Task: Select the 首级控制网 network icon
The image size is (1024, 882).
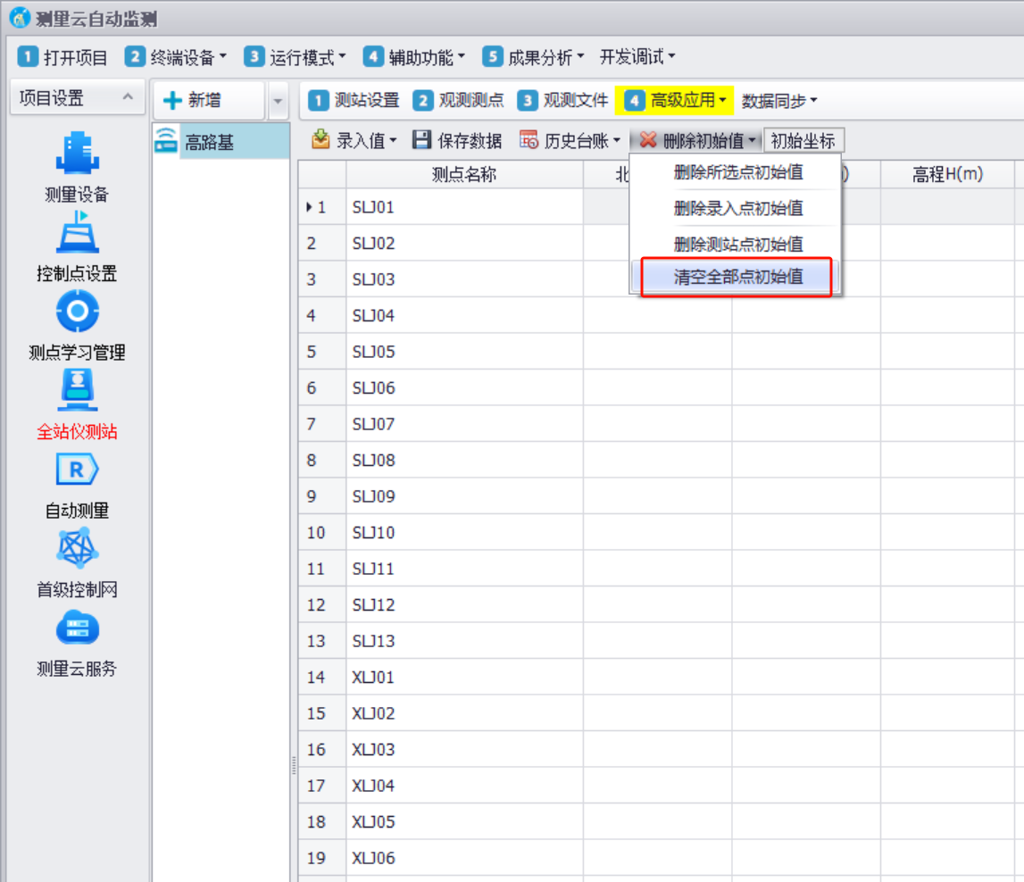Action: (76, 548)
